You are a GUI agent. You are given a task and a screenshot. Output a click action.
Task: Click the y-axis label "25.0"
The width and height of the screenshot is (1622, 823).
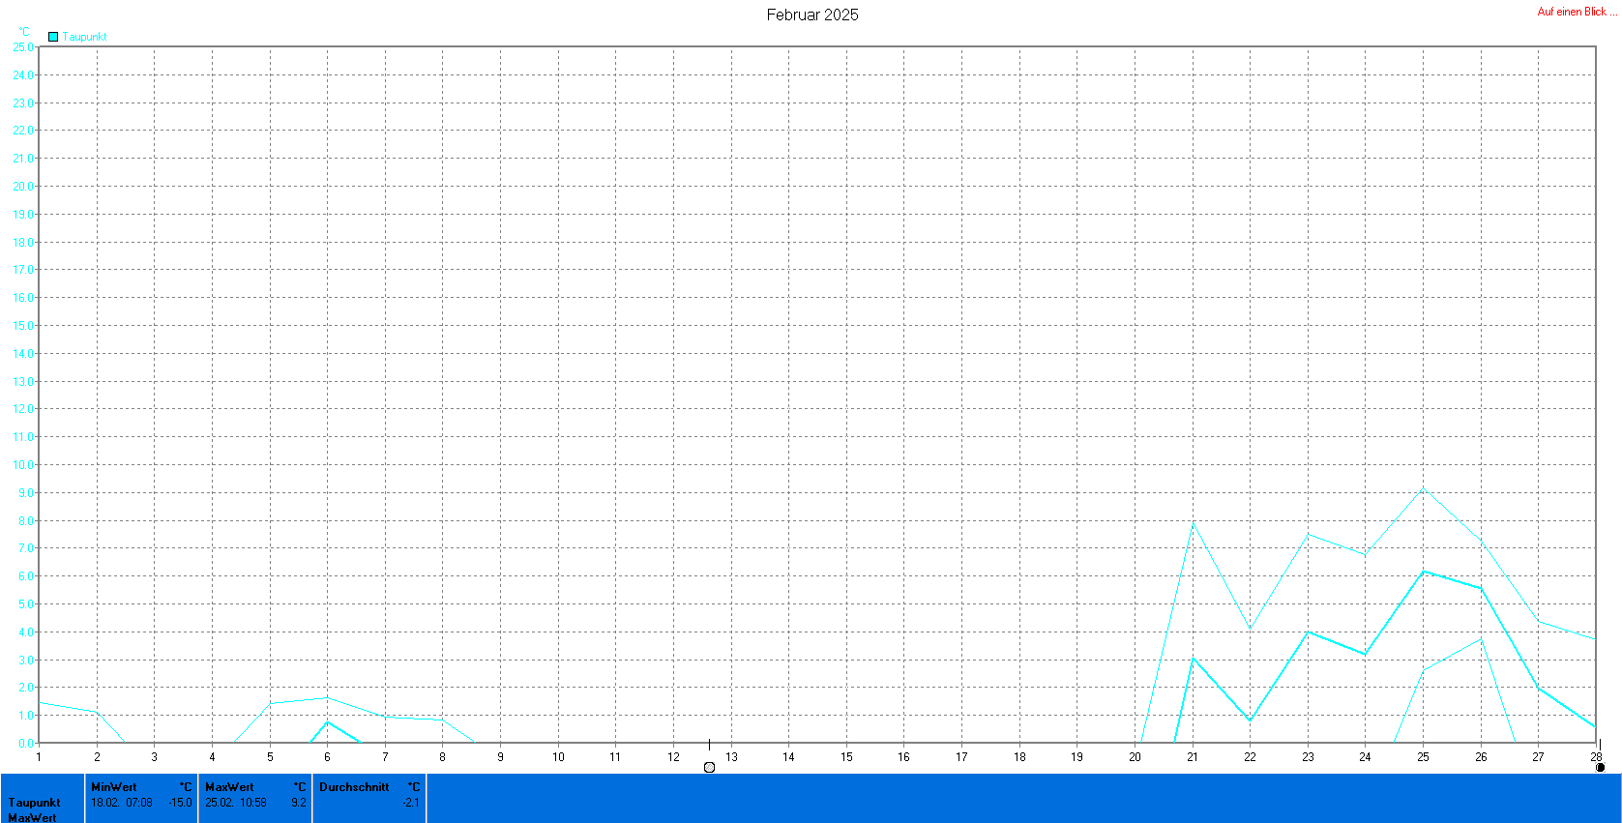(x=22, y=46)
